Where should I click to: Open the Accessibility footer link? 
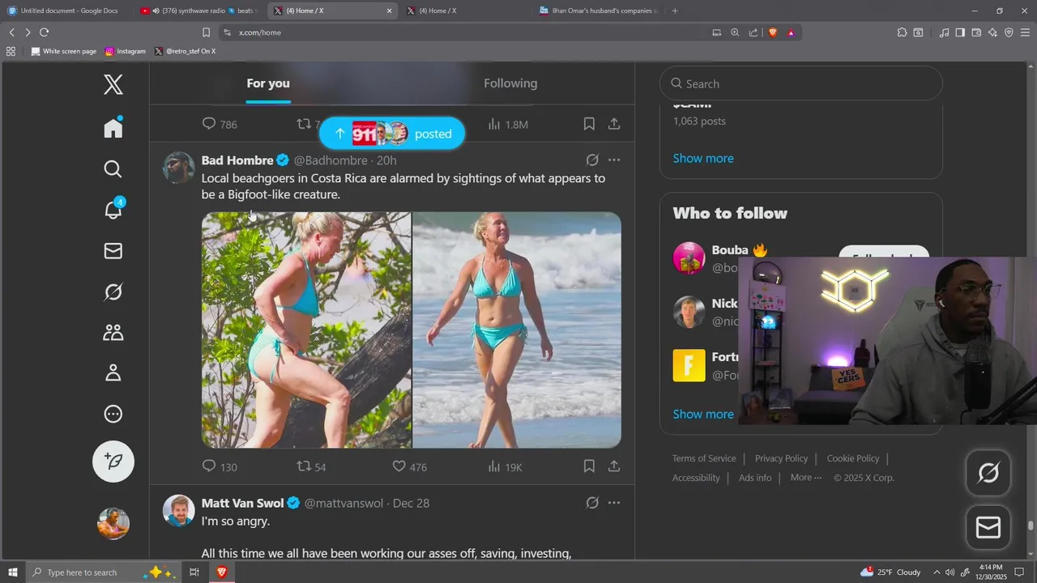[696, 478]
